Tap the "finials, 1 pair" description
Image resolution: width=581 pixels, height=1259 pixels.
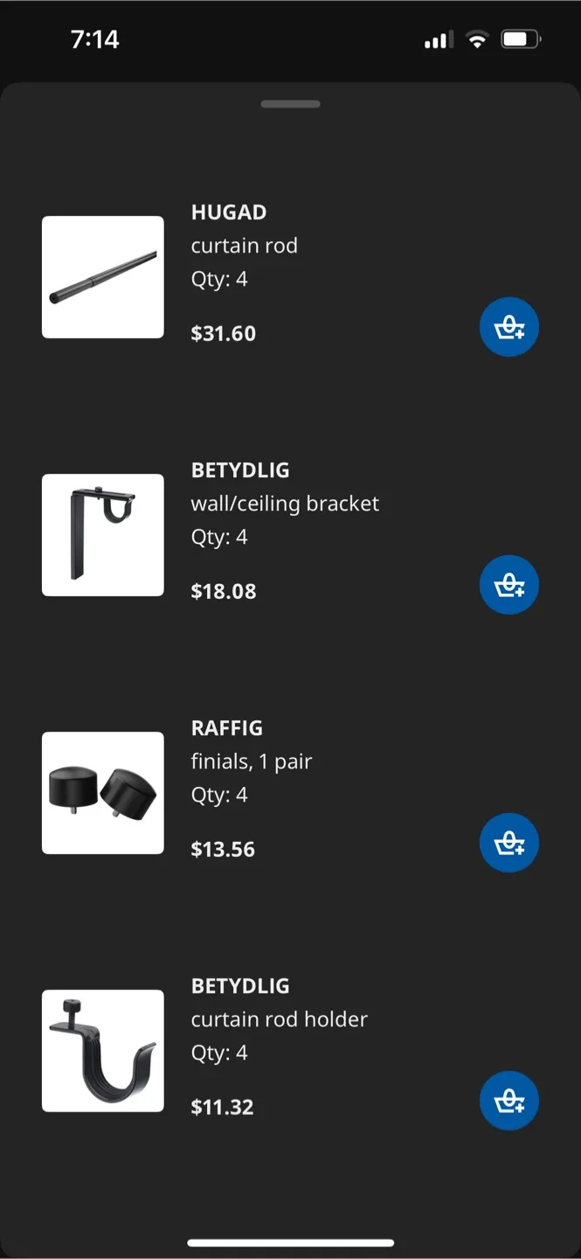252,762
